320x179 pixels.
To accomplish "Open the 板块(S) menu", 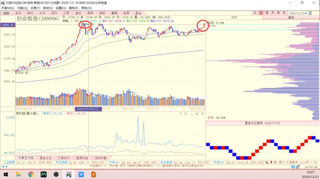I will [48, 8].
